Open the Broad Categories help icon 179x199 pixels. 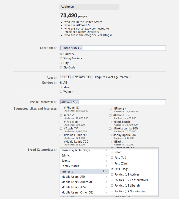pyautogui.click(x=56, y=150)
